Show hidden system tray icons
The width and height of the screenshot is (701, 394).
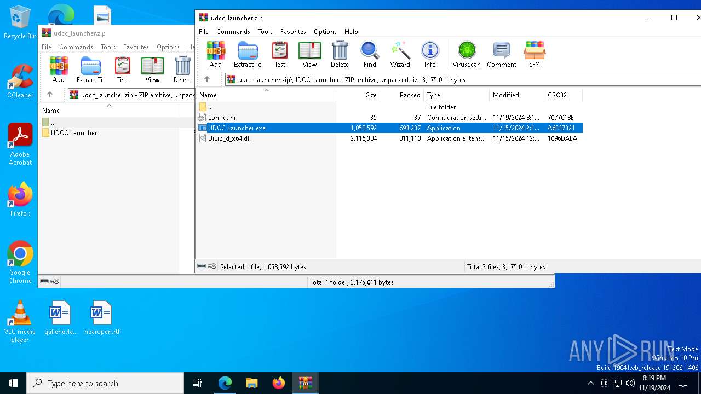click(590, 383)
